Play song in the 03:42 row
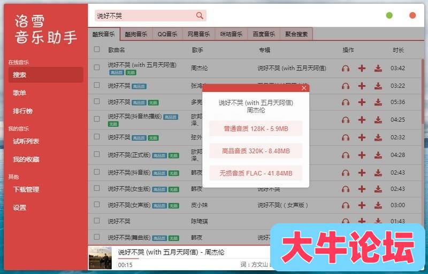Image resolution: width=428 pixels, height=274 pixels. point(346,68)
